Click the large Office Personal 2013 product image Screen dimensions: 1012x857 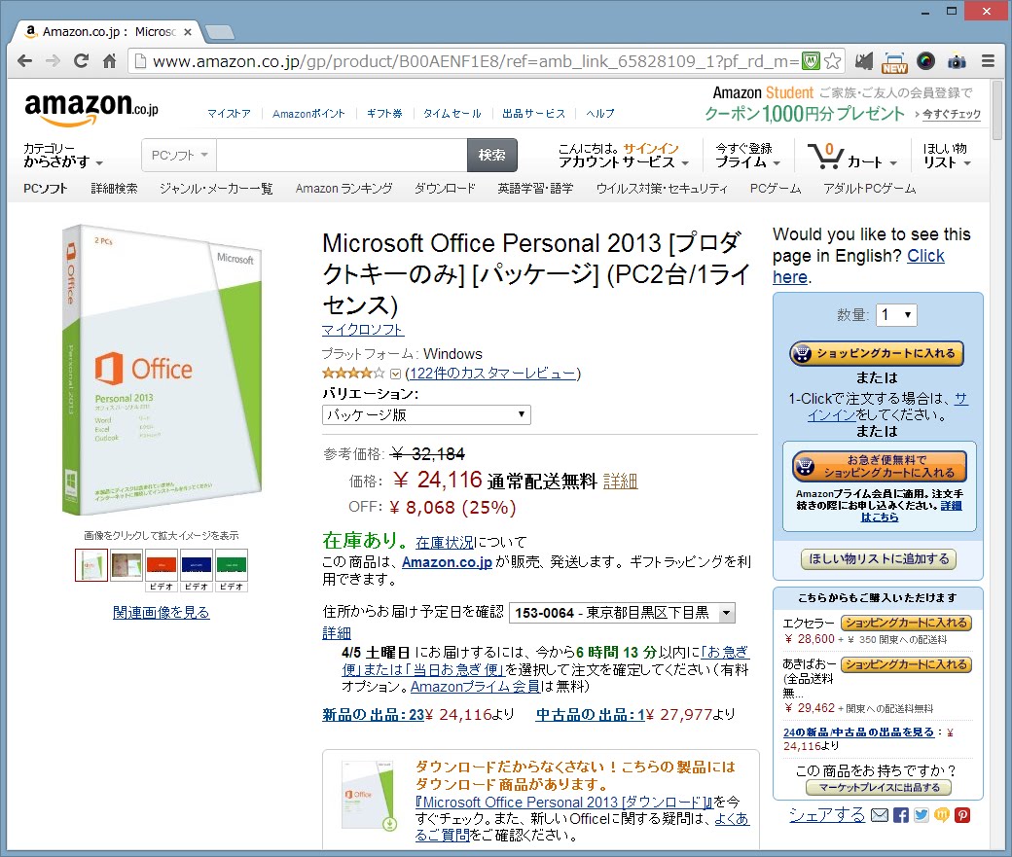click(x=162, y=369)
